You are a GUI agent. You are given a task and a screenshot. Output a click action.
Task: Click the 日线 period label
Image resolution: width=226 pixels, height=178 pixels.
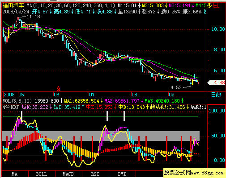point(216,95)
